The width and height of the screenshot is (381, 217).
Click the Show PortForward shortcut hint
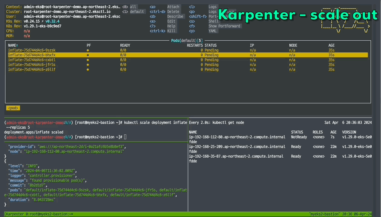point(224,26)
